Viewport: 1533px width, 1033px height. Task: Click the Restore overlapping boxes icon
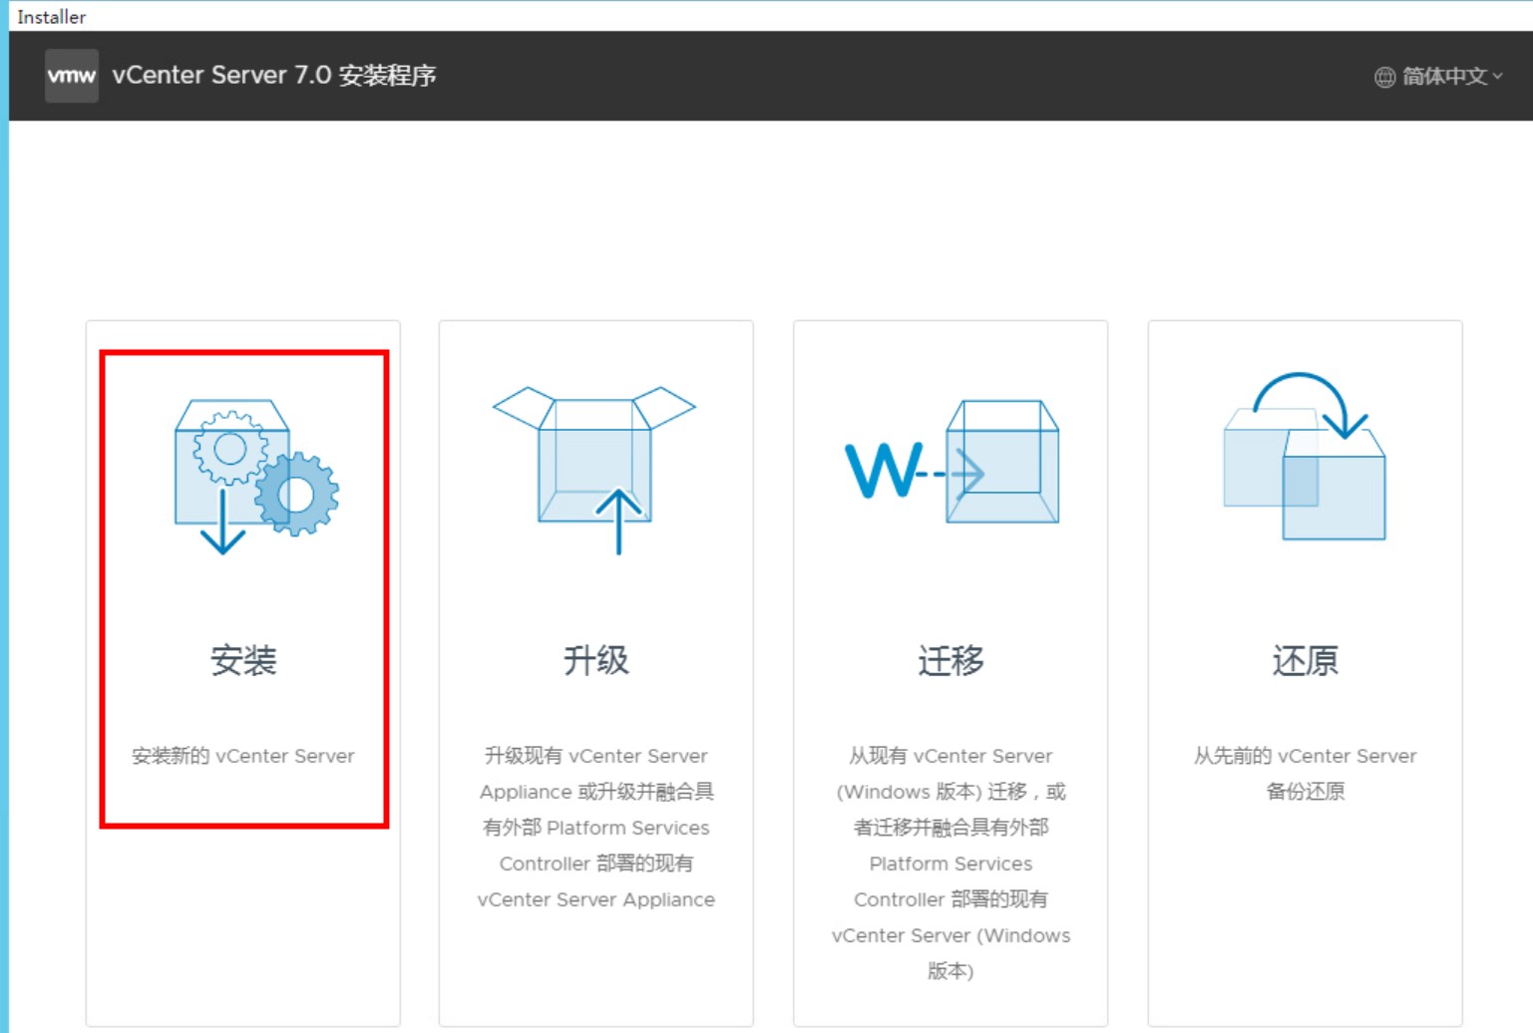[x=1305, y=458]
